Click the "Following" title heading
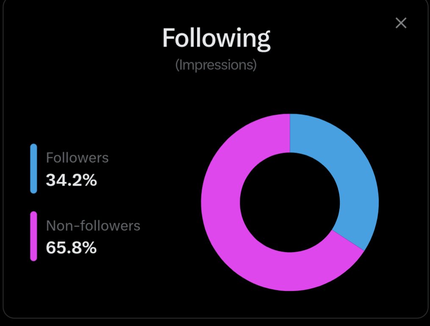This screenshot has height=326, width=430. point(216,39)
